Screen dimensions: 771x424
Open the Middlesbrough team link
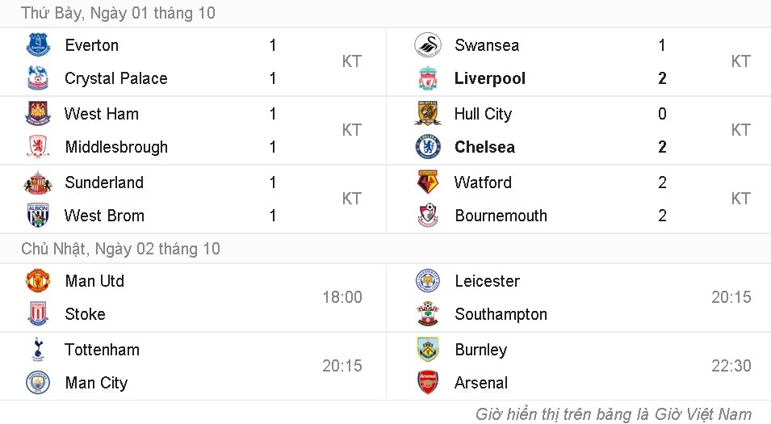click(116, 147)
